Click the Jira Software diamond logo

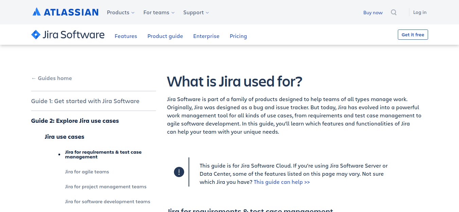point(36,35)
